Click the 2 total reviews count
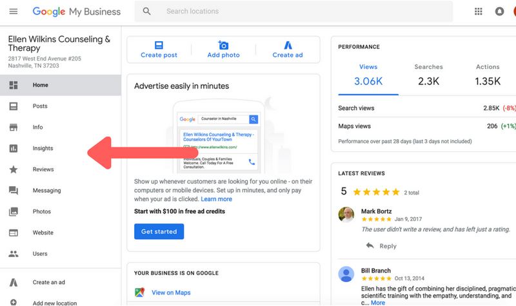Screen dimensions: 516x306 (x=412, y=193)
